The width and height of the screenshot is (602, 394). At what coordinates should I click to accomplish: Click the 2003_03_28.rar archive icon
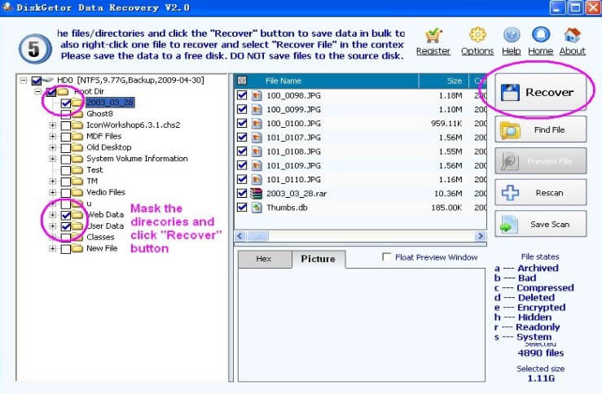[x=256, y=194]
